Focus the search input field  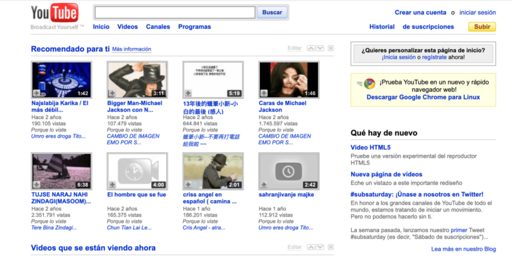pyautogui.click(x=175, y=13)
